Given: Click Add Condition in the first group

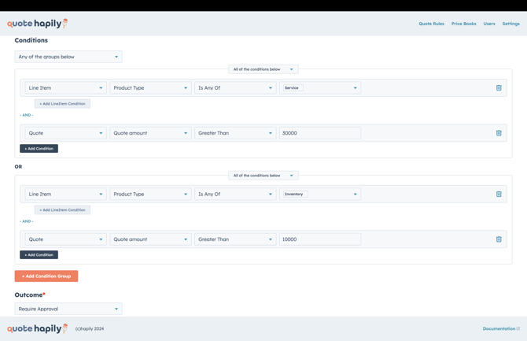Looking at the screenshot, I should click(39, 148).
